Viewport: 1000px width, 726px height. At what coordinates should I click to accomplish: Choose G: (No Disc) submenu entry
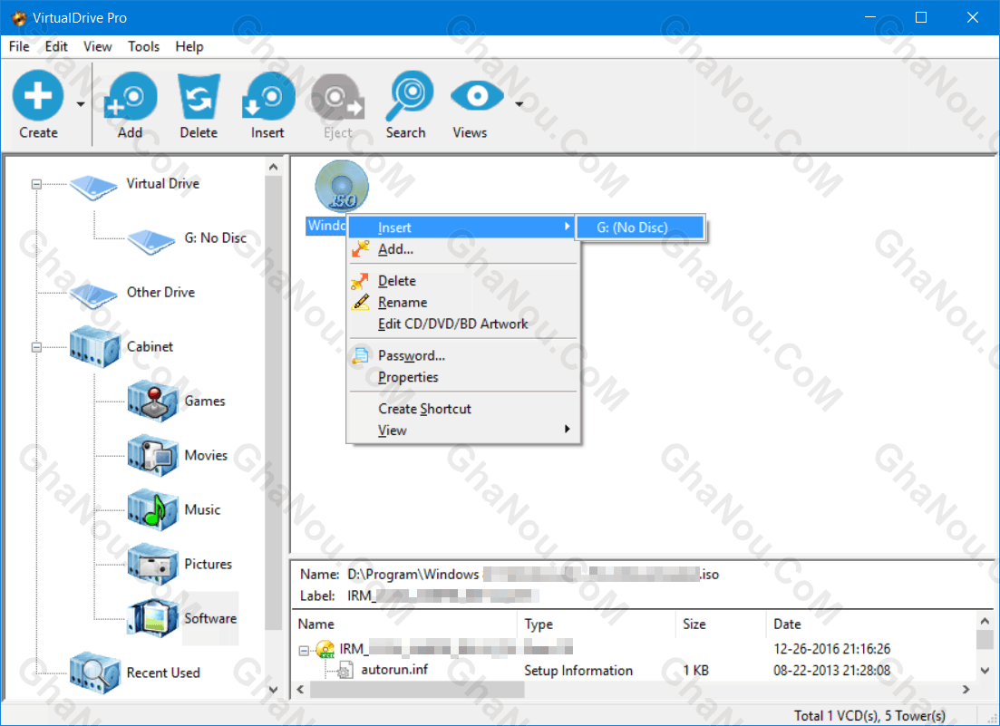(x=641, y=227)
